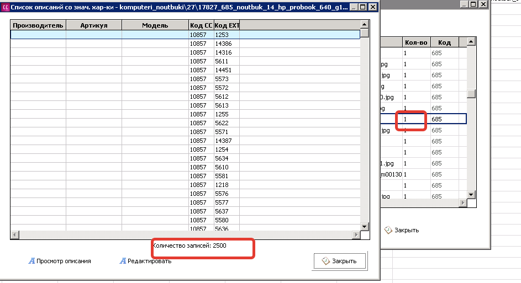Screen dimensions: 521x283
Task: Click the 1.jpg cell in the back window
Action: 391,163
